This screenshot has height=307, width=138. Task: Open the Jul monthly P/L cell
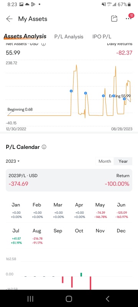tap(16, 236)
